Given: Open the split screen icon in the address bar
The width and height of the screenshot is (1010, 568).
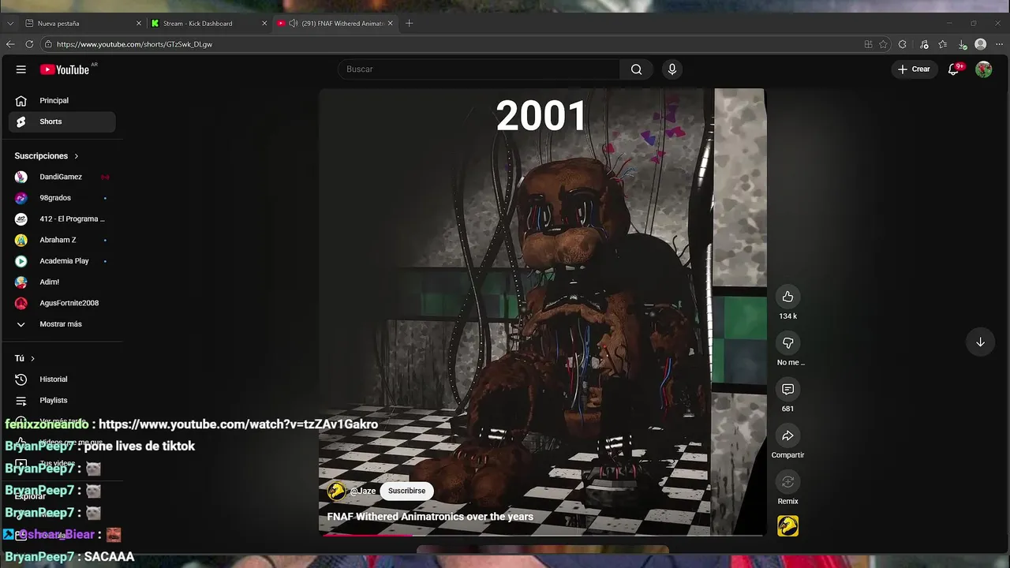Looking at the screenshot, I should click(x=868, y=44).
